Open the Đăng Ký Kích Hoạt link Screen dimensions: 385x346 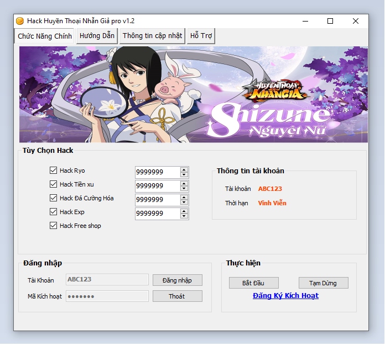tap(285, 296)
